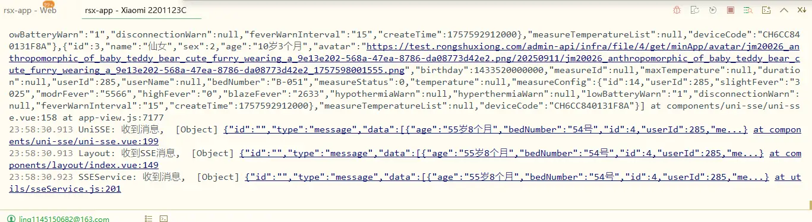Stop the running app with the red square
812x222 pixels.
coord(731,10)
